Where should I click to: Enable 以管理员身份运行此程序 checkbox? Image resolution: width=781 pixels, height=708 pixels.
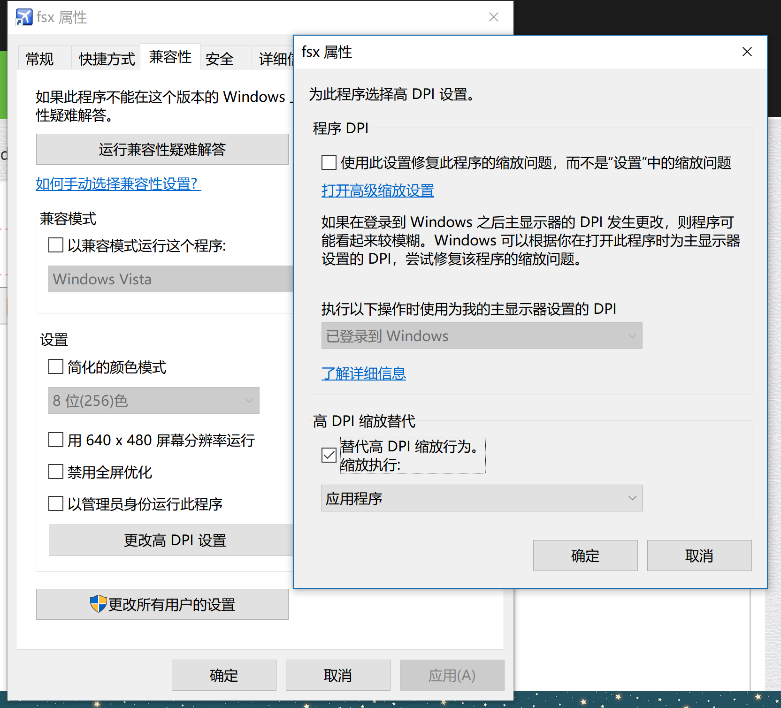pyautogui.click(x=56, y=503)
